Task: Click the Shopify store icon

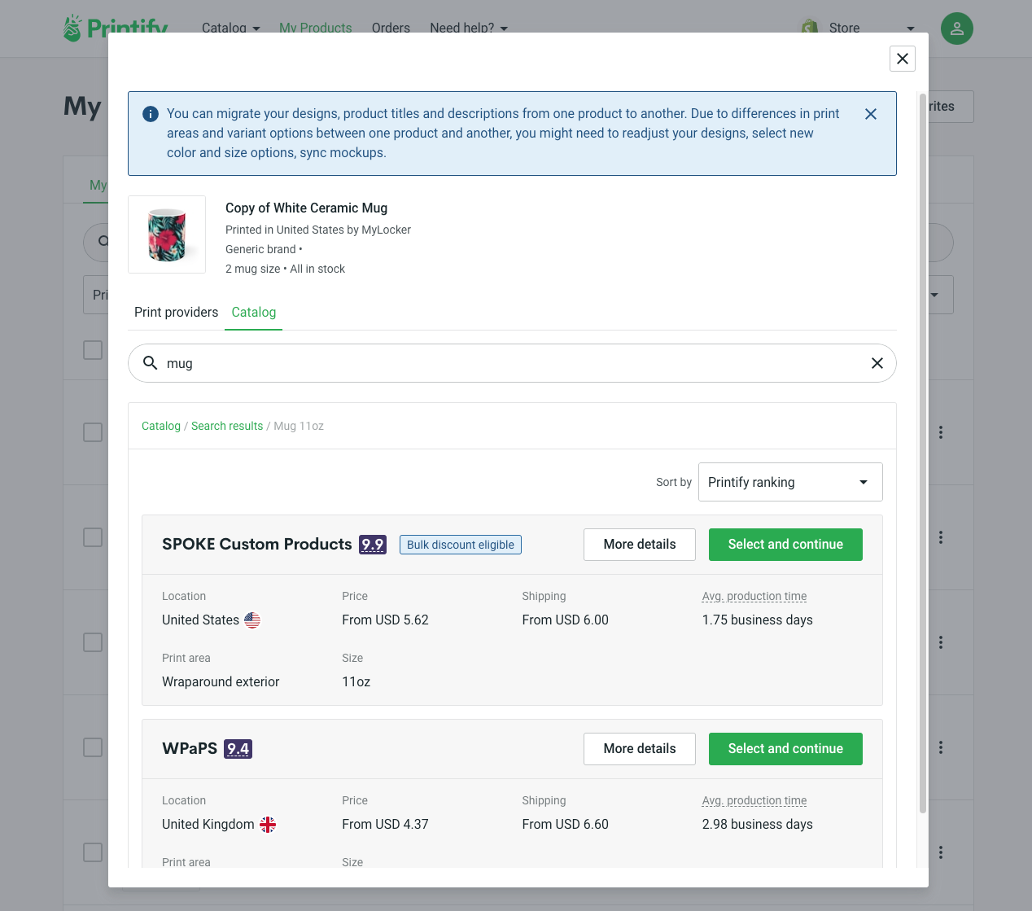Action: coord(810,28)
